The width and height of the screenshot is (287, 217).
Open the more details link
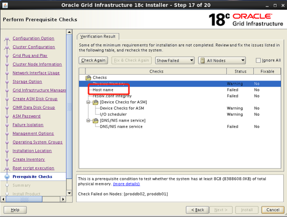tap(126, 184)
